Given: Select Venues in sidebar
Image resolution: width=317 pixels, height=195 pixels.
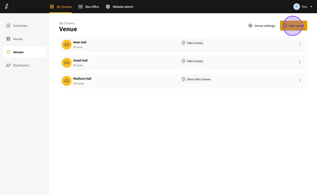Looking at the screenshot, I should coord(18,52).
